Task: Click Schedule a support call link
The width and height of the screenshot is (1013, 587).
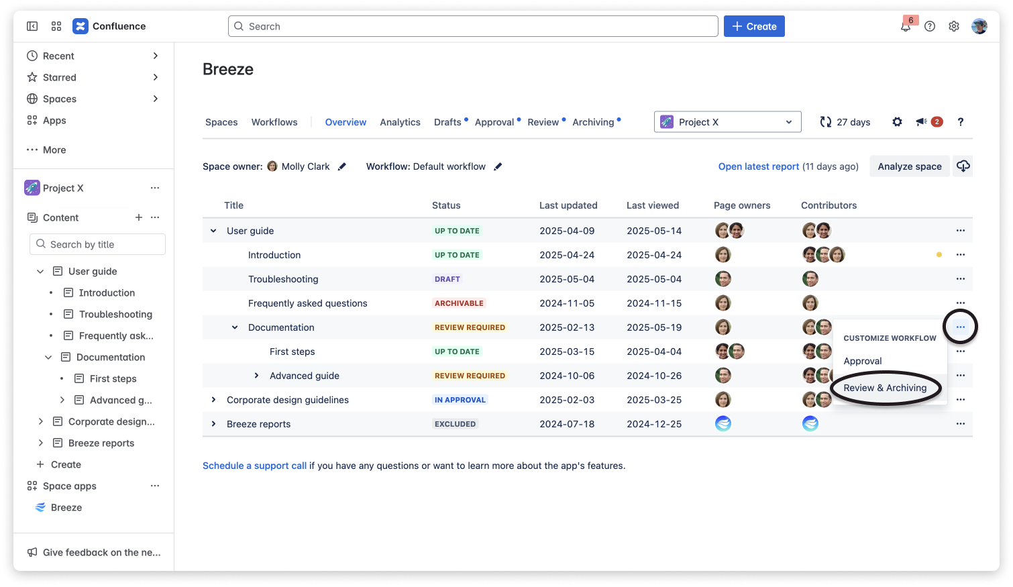Action: tap(254, 466)
